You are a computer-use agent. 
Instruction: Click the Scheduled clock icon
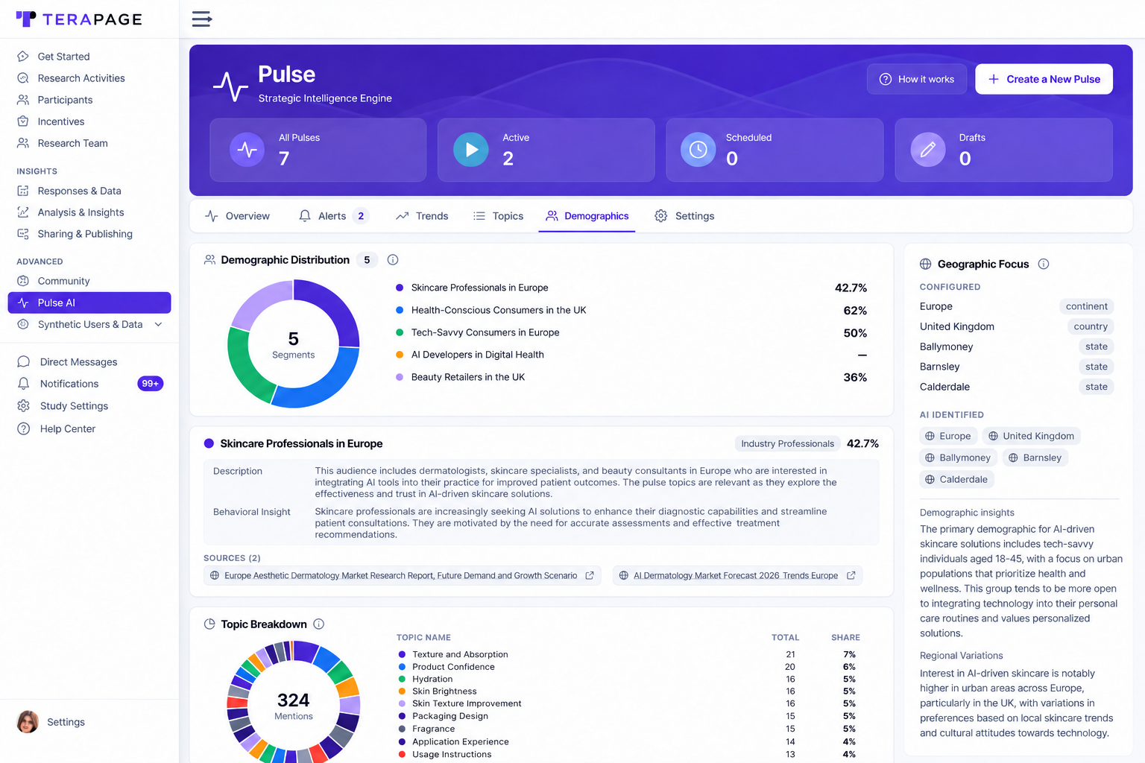point(698,150)
